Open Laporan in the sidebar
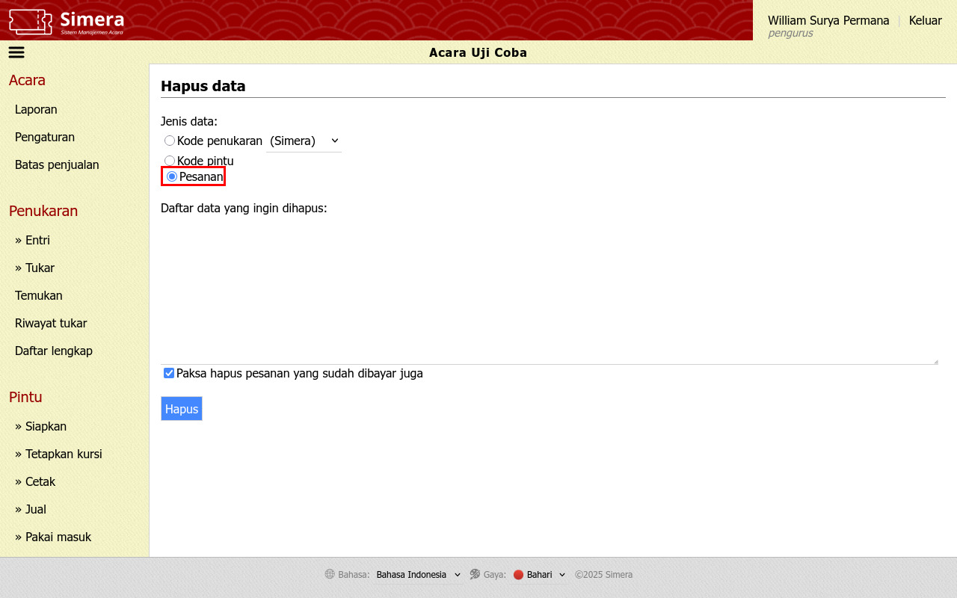Screen dimensions: 957x598 [x=36, y=109]
